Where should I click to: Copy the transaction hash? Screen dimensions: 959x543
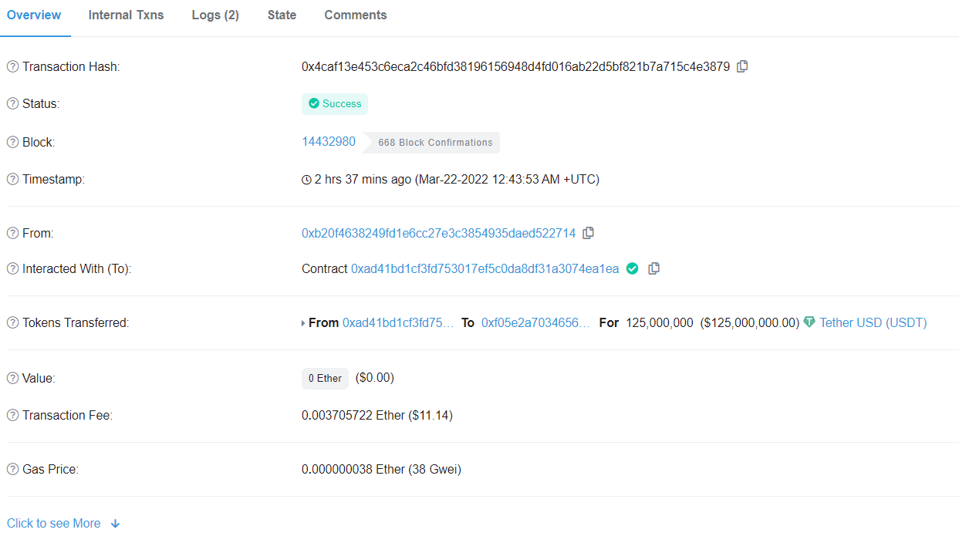click(x=741, y=66)
